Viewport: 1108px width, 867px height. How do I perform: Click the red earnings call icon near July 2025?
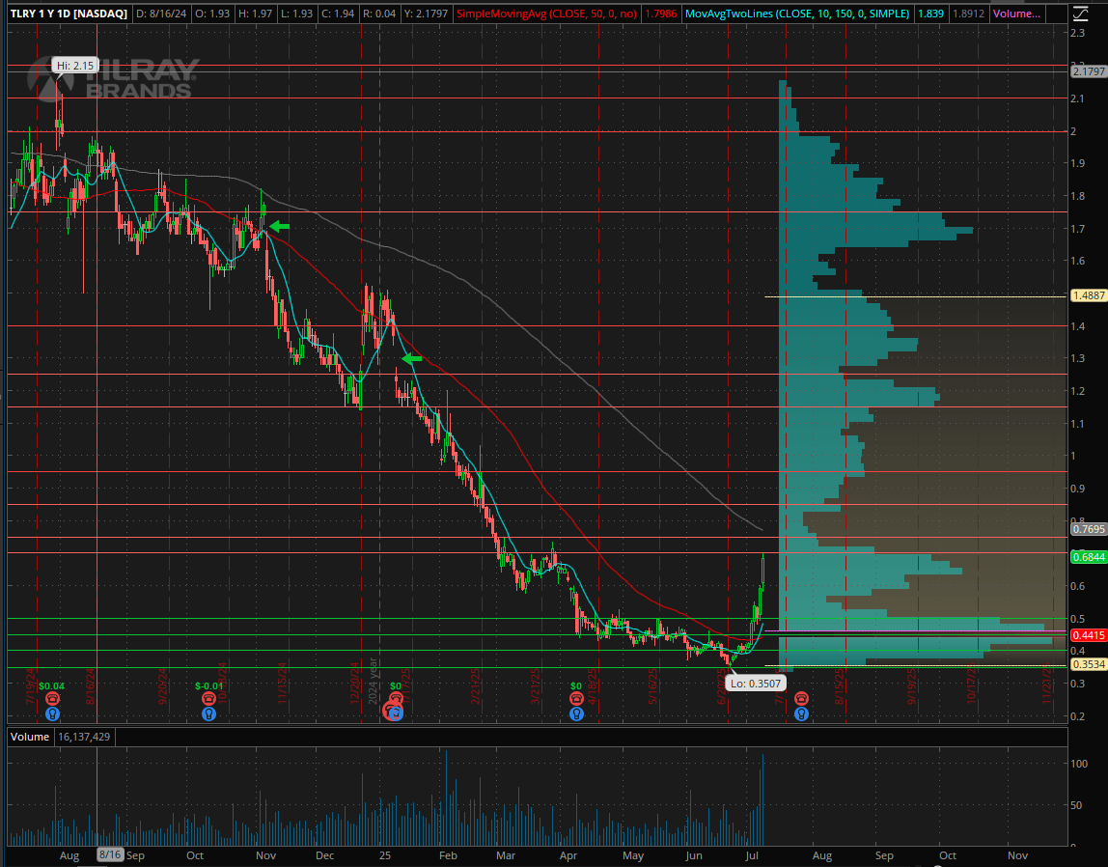[x=801, y=697]
